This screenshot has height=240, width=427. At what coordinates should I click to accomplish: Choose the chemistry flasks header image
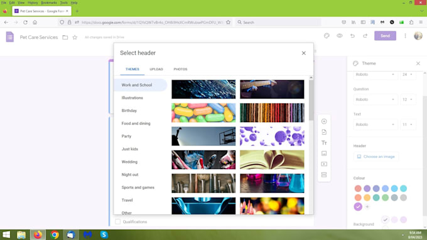(272, 184)
